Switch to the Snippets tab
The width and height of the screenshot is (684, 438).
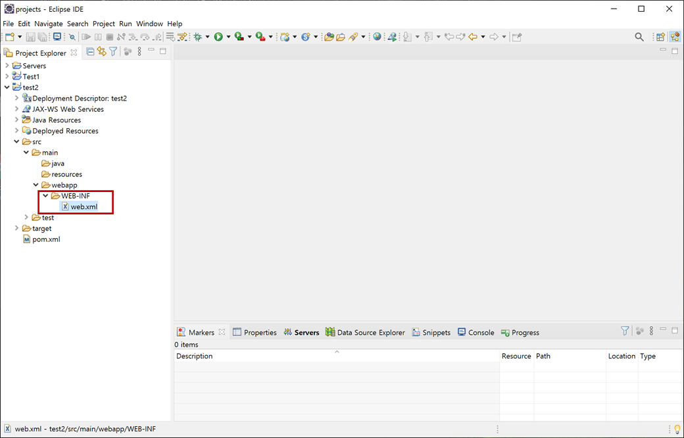tap(431, 332)
